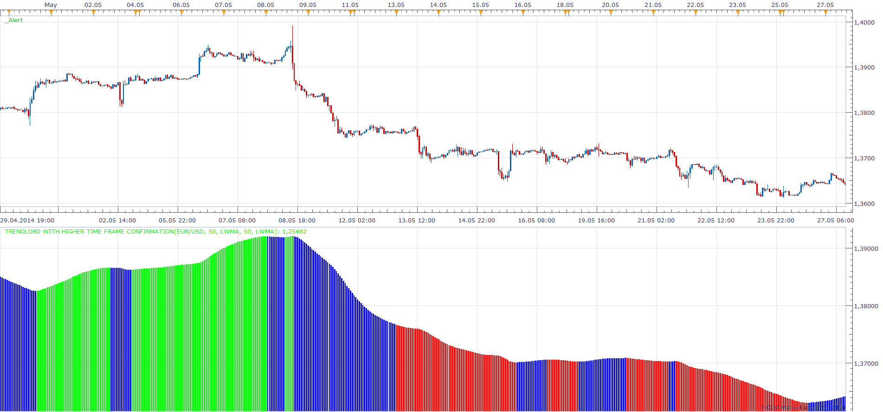Click the 1,3800 price axis label
The width and height of the screenshot is (883, 412).
[864, 113]
